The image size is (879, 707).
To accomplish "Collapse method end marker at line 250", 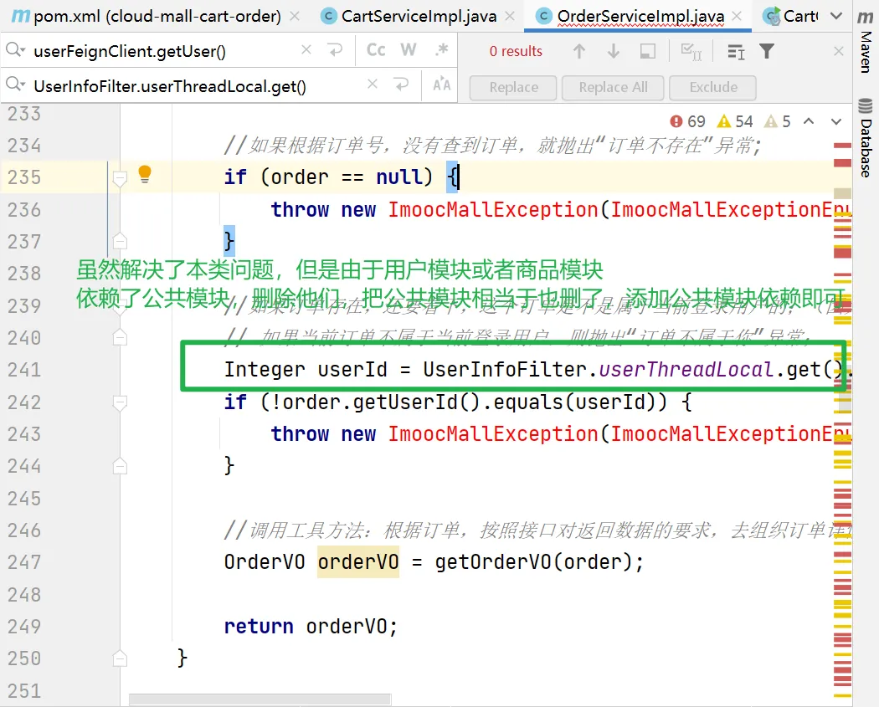I will coord(120,658).
